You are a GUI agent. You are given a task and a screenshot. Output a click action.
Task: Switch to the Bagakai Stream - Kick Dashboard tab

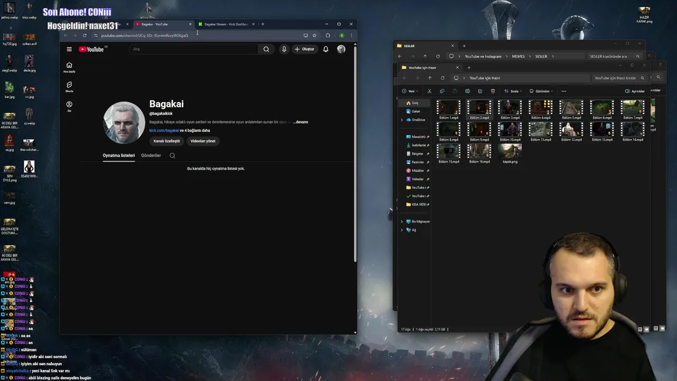pos(226,24)
